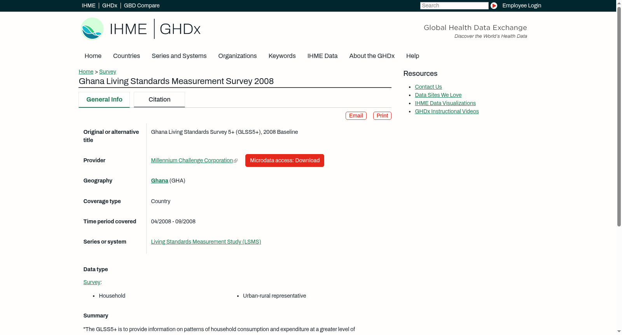Click the IHME leaf logo icon
This screenshot has width=622, height=335.
(92, 29)
